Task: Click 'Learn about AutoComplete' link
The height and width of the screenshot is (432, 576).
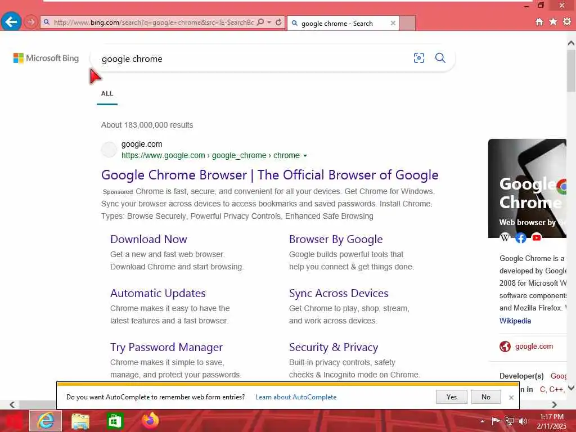Action: (x=296, y=397)
